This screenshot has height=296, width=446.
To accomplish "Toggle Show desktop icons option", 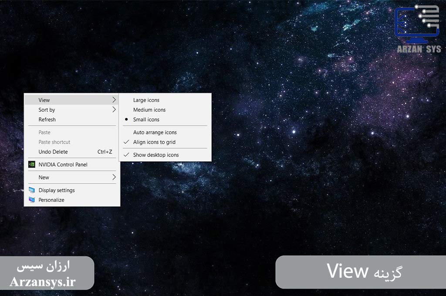I will (165, 155).
